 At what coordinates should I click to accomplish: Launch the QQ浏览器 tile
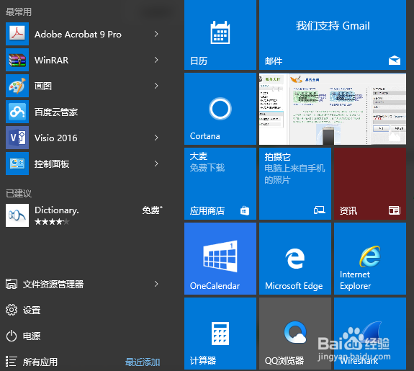click(x=295, y=334)
